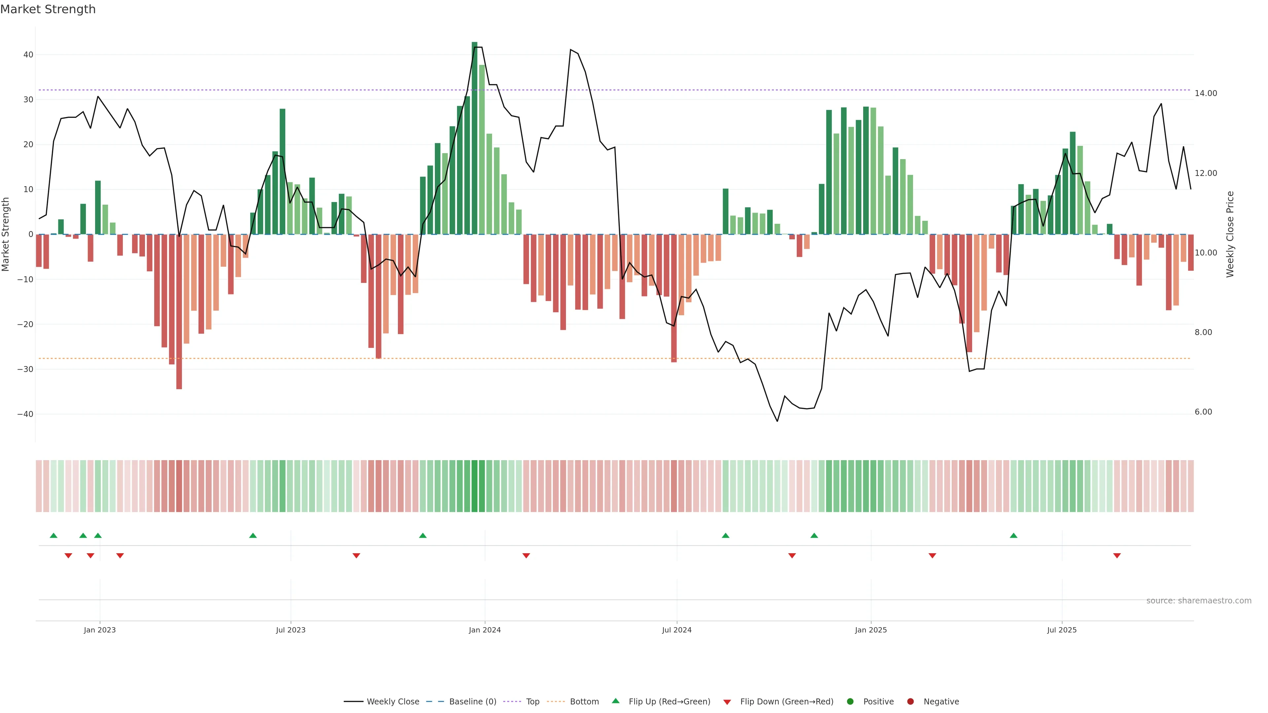Click the Weekly Close Price axis title
This screenshot has width=1268, height=713.
click(1230, 234)
